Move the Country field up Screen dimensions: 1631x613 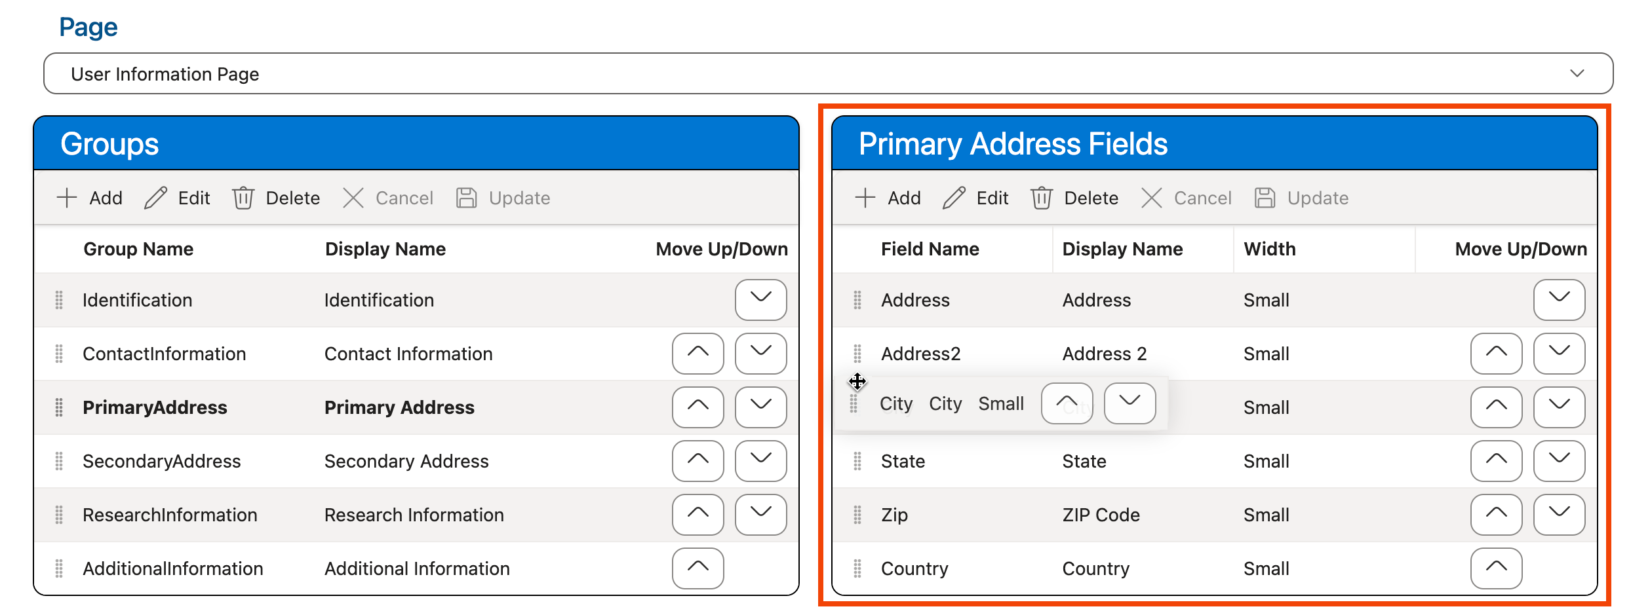coord(1496,568)
